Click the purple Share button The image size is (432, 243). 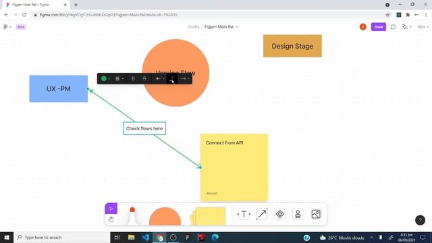378,27
